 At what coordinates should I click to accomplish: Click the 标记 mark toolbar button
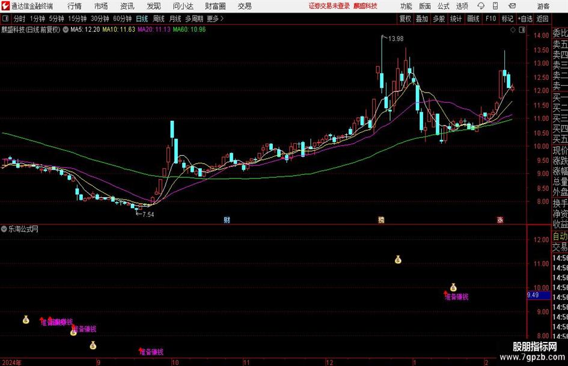(x=507, y=19)
